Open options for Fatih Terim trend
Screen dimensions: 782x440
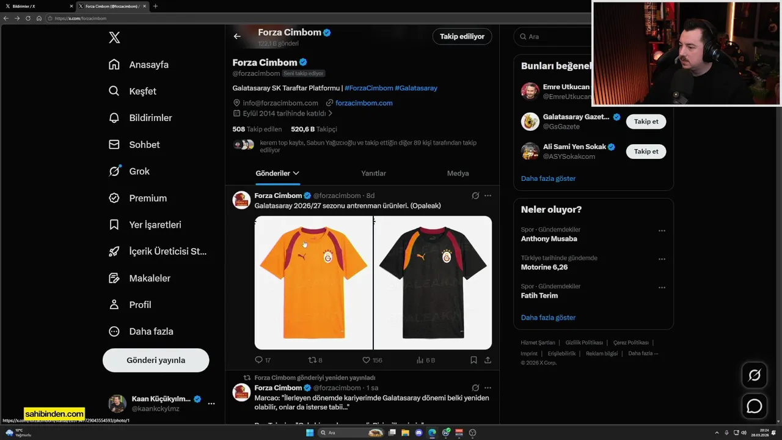point(662,287)
